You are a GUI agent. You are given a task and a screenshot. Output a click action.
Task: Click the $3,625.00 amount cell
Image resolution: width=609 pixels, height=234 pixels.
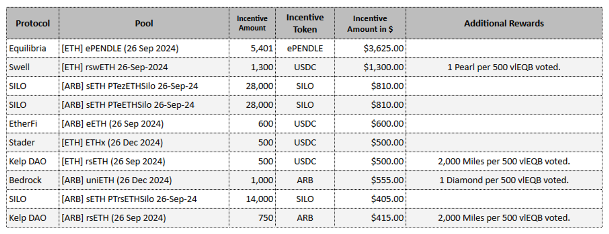[x=383, y=48]
